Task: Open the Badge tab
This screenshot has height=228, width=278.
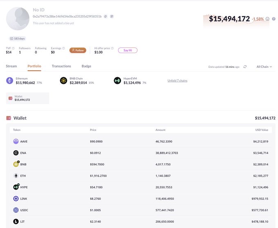Action: click(x=86, y=66)
